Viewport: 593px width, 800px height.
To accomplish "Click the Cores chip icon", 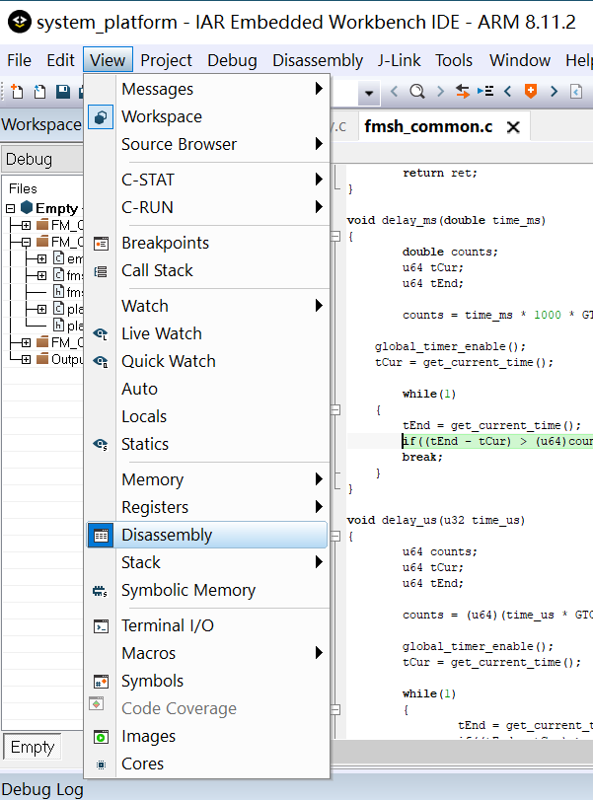I will [x=101, y=764].
